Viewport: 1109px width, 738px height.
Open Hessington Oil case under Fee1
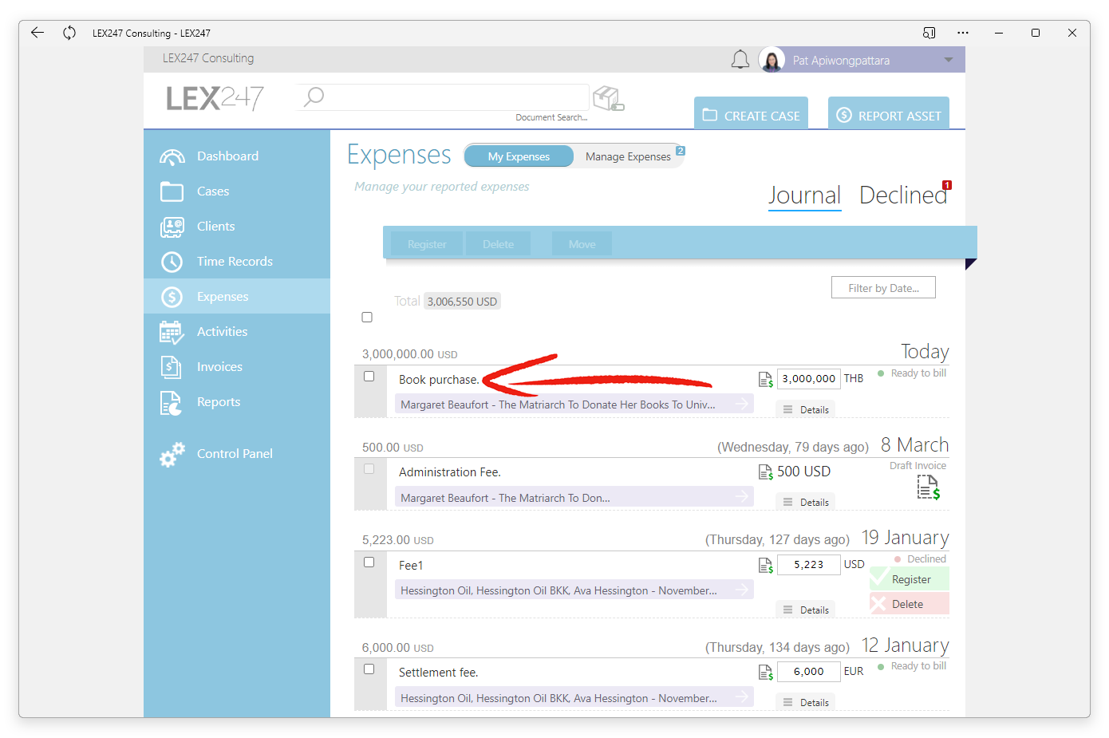574,590
